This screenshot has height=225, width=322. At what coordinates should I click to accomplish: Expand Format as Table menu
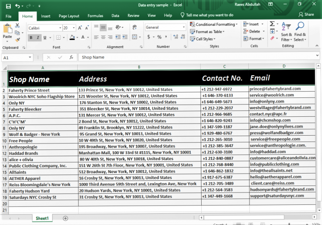coord(207,32)
